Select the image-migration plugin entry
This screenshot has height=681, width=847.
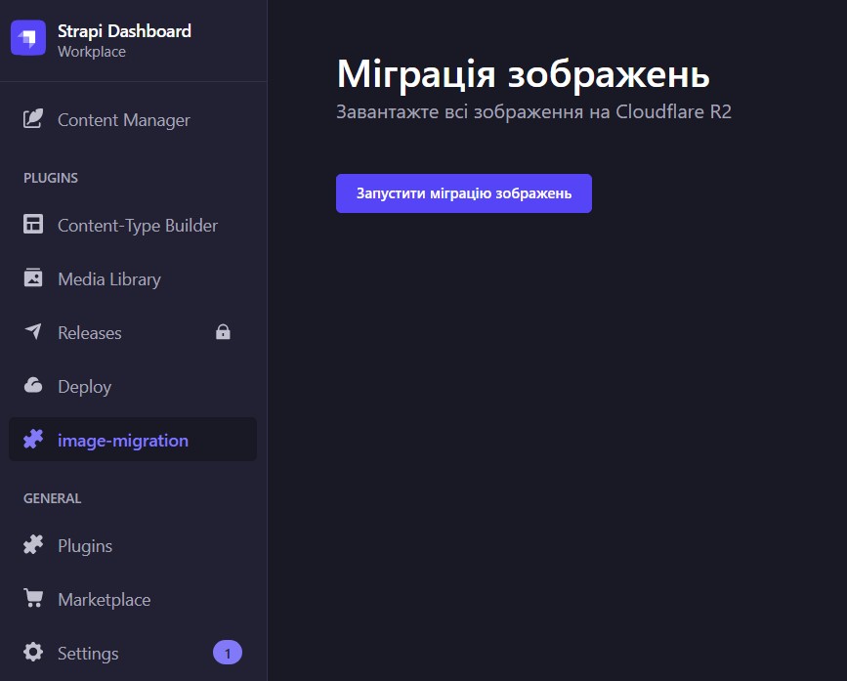tap(133, 440)
